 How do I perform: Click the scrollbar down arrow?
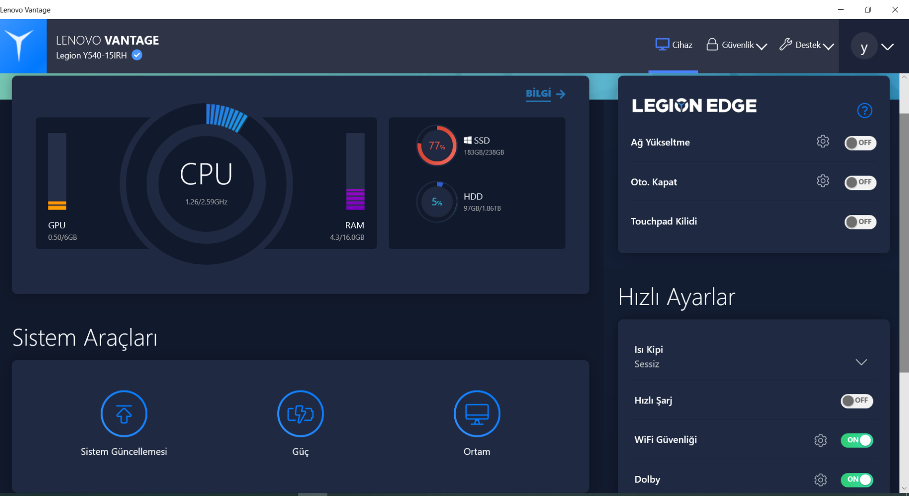click(x=904, y=488)
